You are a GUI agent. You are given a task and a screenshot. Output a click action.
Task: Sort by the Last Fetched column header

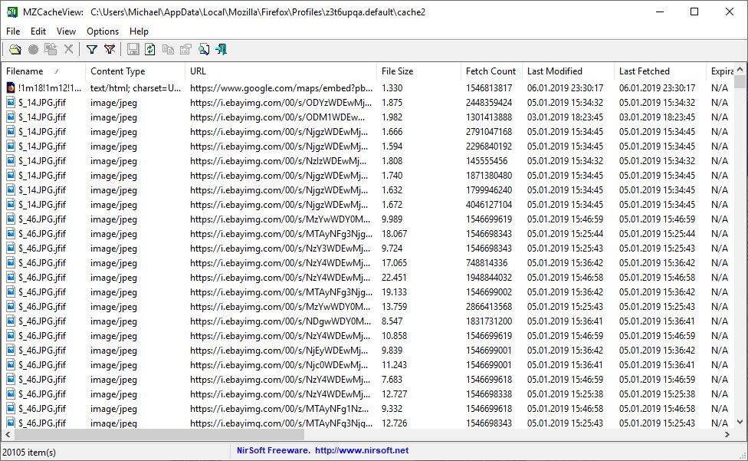(x=659, y=71)
